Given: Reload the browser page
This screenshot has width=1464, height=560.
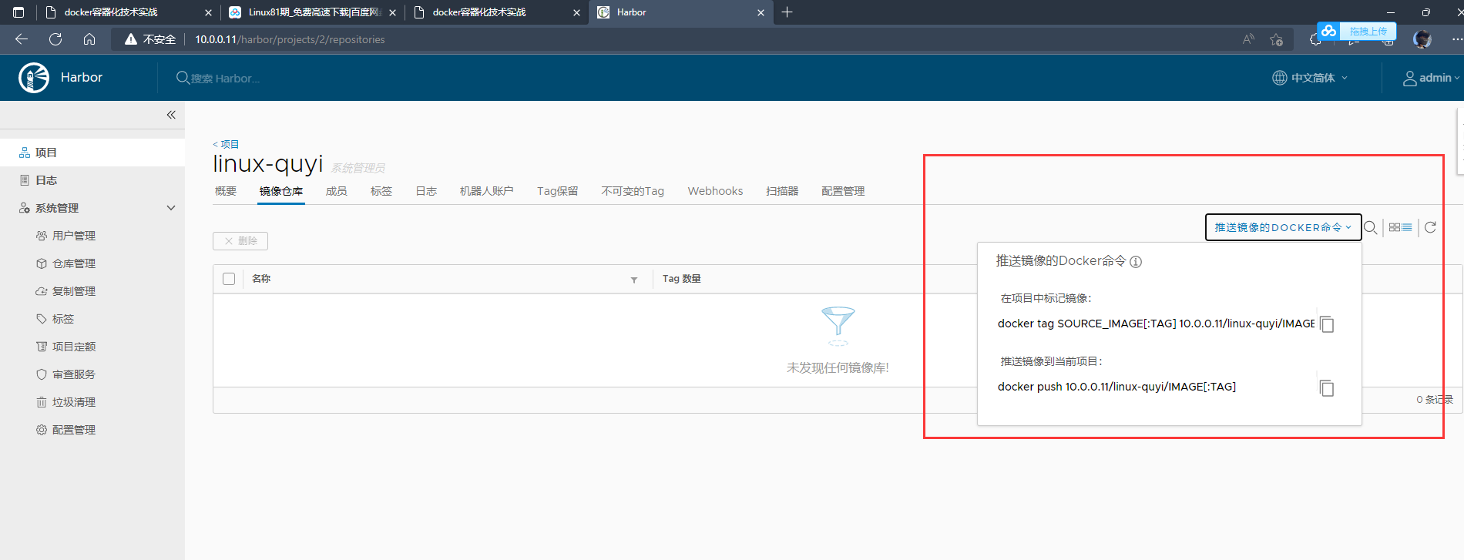Looking at the screenshot, I should pos(55,39).
